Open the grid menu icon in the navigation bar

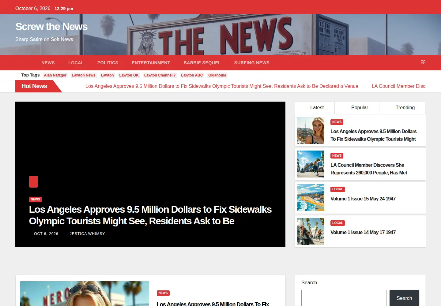click(423, 62)
